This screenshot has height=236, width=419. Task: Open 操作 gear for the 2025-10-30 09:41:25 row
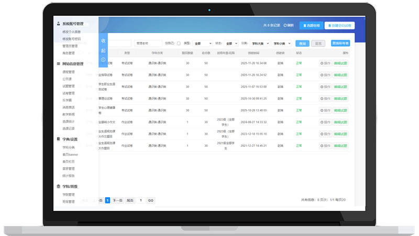(325, 99)
